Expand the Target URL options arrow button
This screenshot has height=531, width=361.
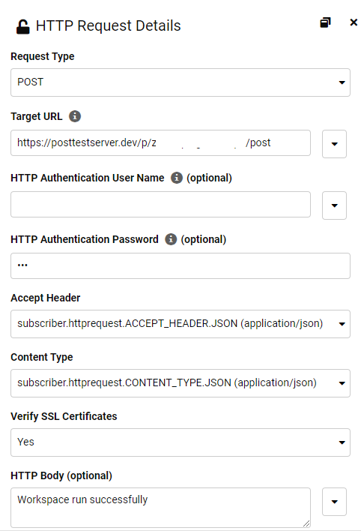tap(334, 144)
